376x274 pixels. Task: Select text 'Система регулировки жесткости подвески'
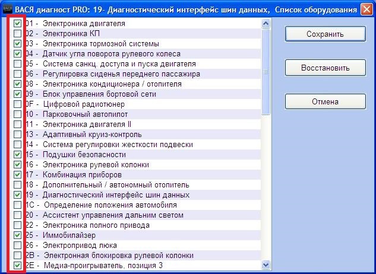(118, 145)
